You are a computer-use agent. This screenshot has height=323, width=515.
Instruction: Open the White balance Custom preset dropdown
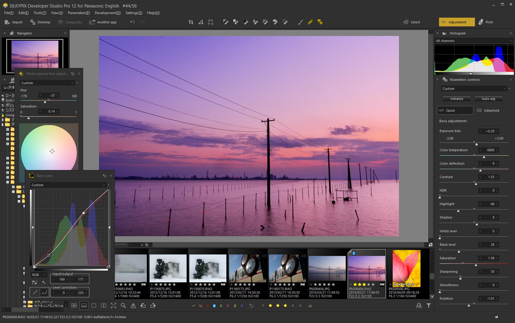point(47,83)
